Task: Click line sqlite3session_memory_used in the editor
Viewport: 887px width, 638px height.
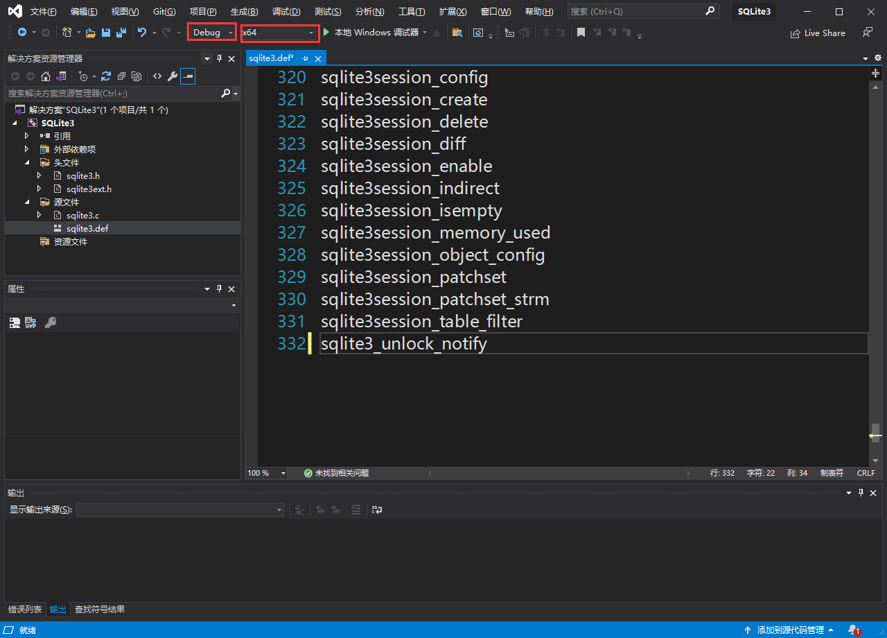Action: (435, 232)
